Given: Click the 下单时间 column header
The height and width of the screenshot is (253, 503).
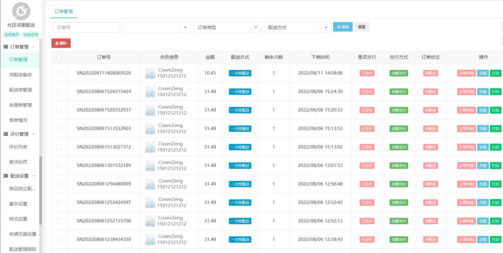Looking at the screenshot, I should 320,57.
